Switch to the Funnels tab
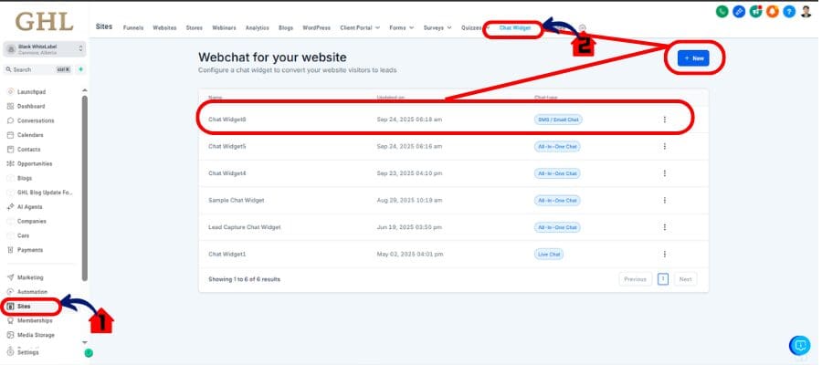822x365 pixels. point(133,27)
